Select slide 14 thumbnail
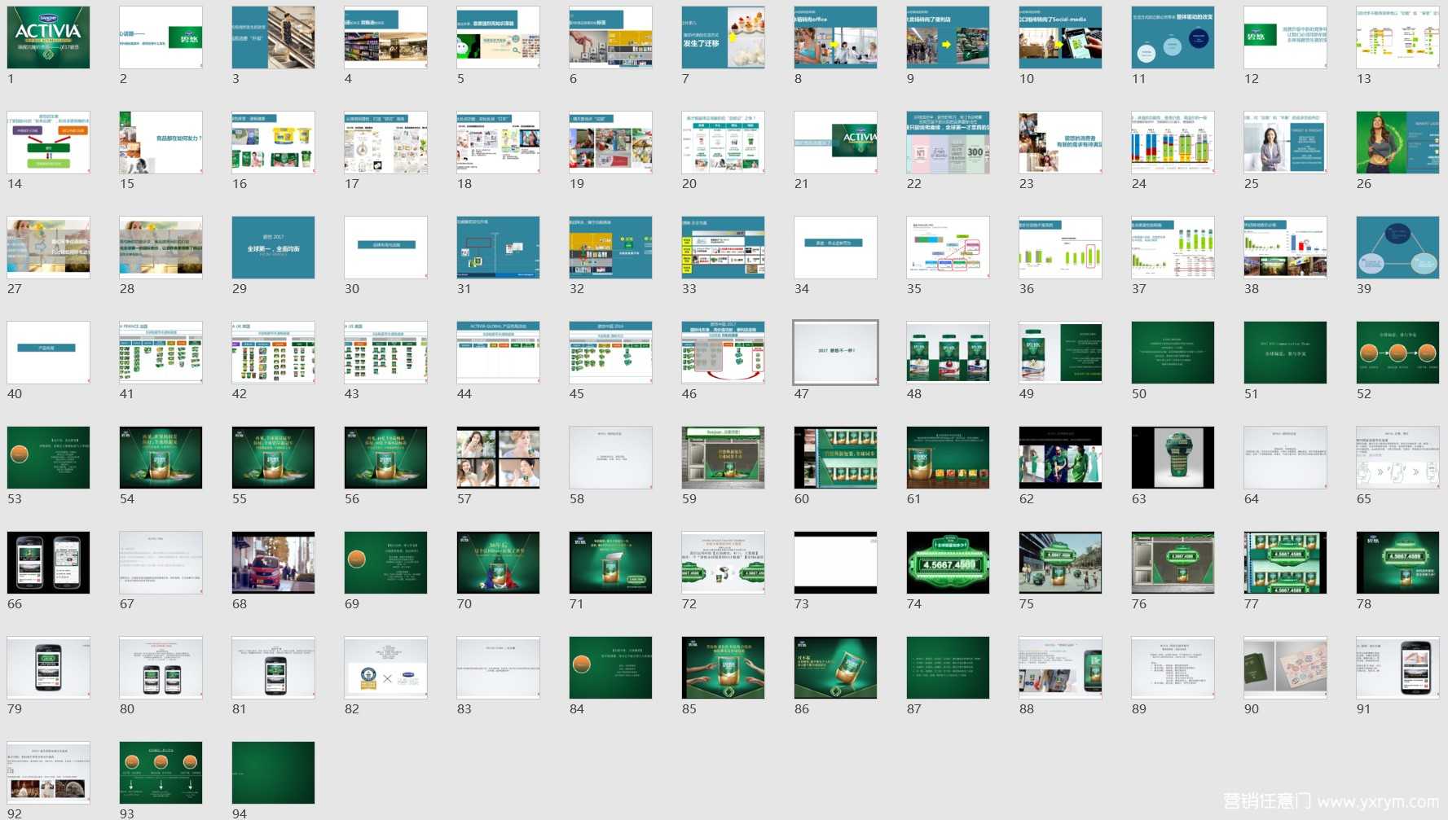Viewport: 1448px width, 820px height. (49, 143)
